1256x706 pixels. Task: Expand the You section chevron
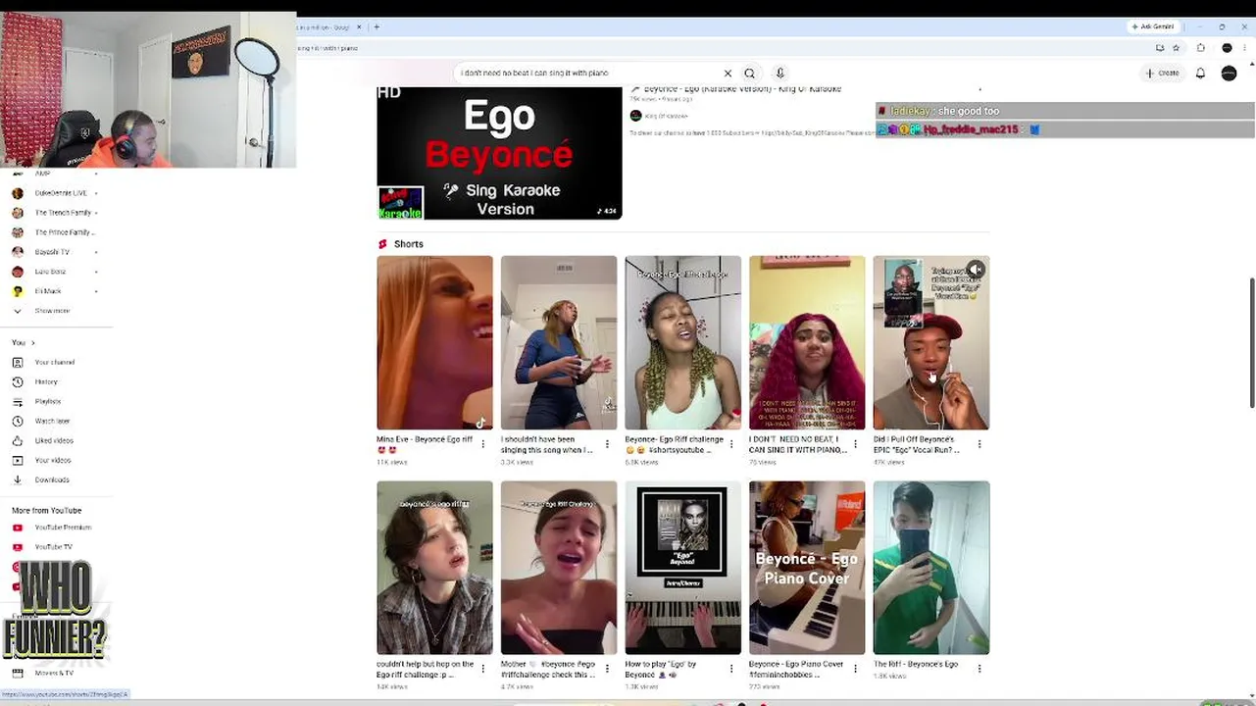tap(32, 342)
